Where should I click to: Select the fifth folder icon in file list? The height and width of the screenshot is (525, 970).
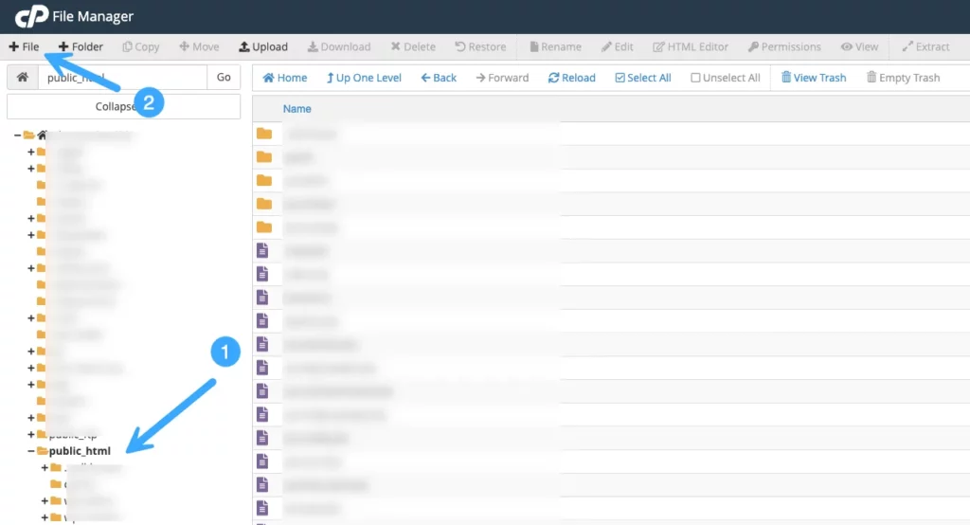tap(264, 227)
